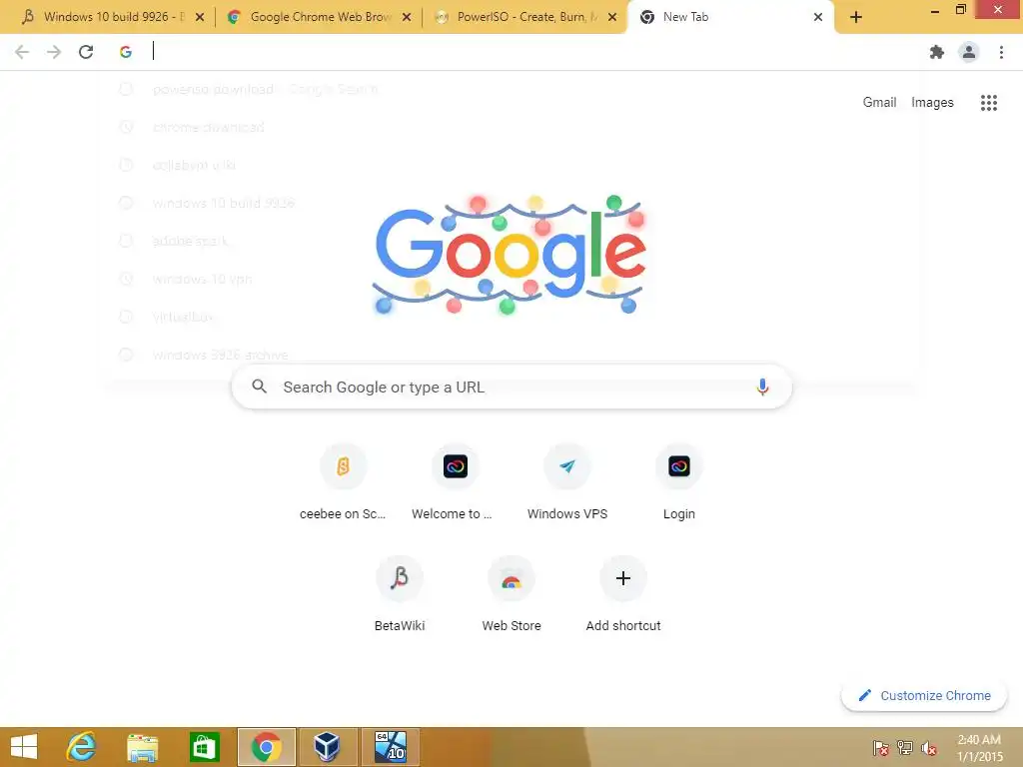Viewport: 1023px width, 767px height.
Task: Open VirtualBox from the taskbar
Action: tap(327, 747)
